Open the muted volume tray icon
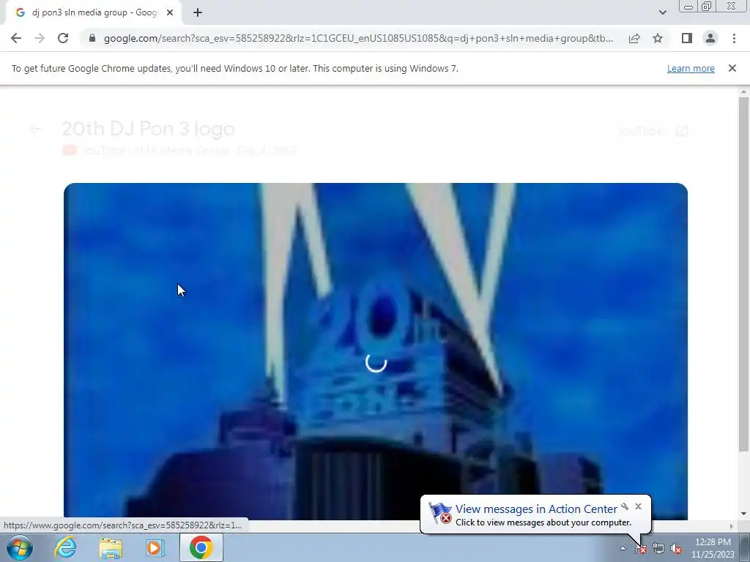The image size is (750, 562). click(x=676, y=549)
